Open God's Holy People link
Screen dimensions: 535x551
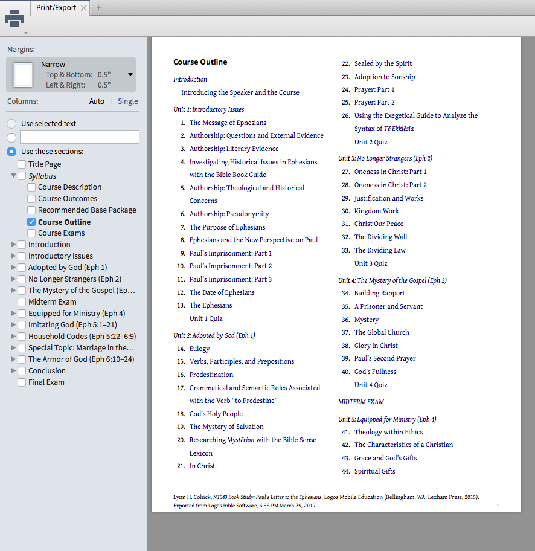216,414
